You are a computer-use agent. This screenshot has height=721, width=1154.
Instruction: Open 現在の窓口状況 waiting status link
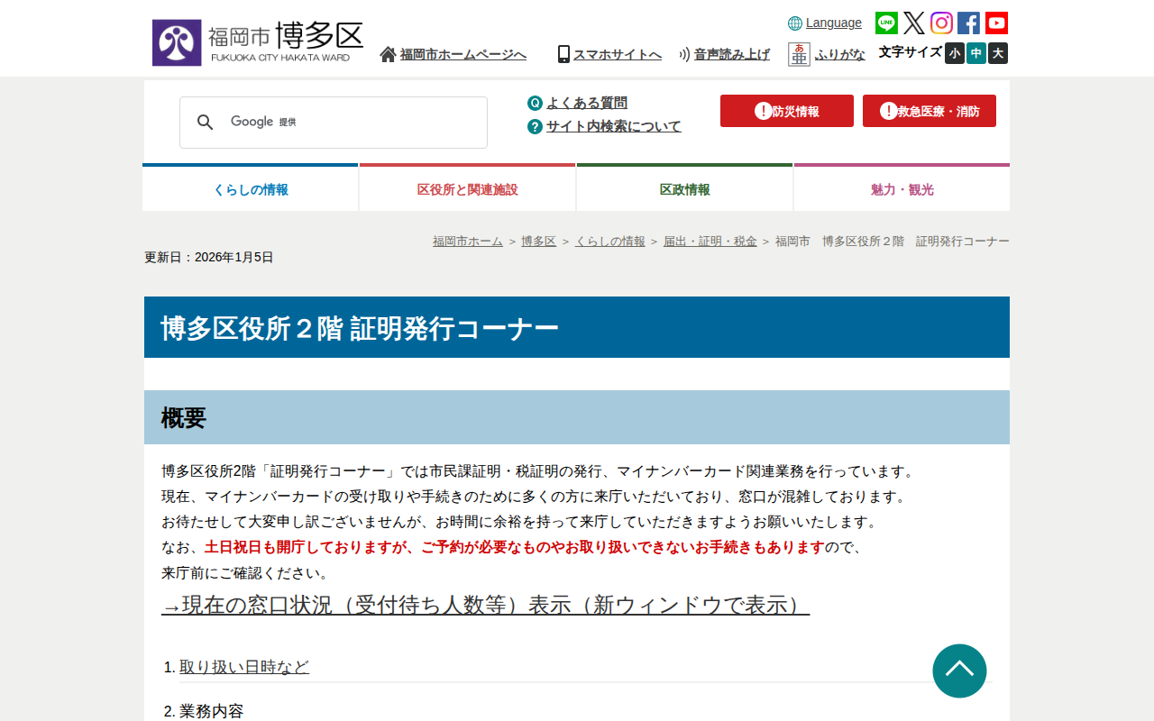(486, 605)
